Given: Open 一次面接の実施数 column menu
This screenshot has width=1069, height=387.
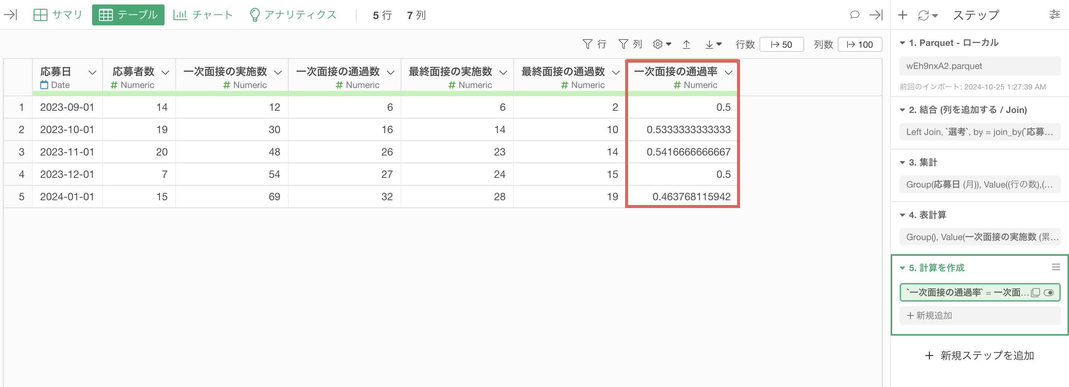Looking at the screenshot, I should point(278,73).
